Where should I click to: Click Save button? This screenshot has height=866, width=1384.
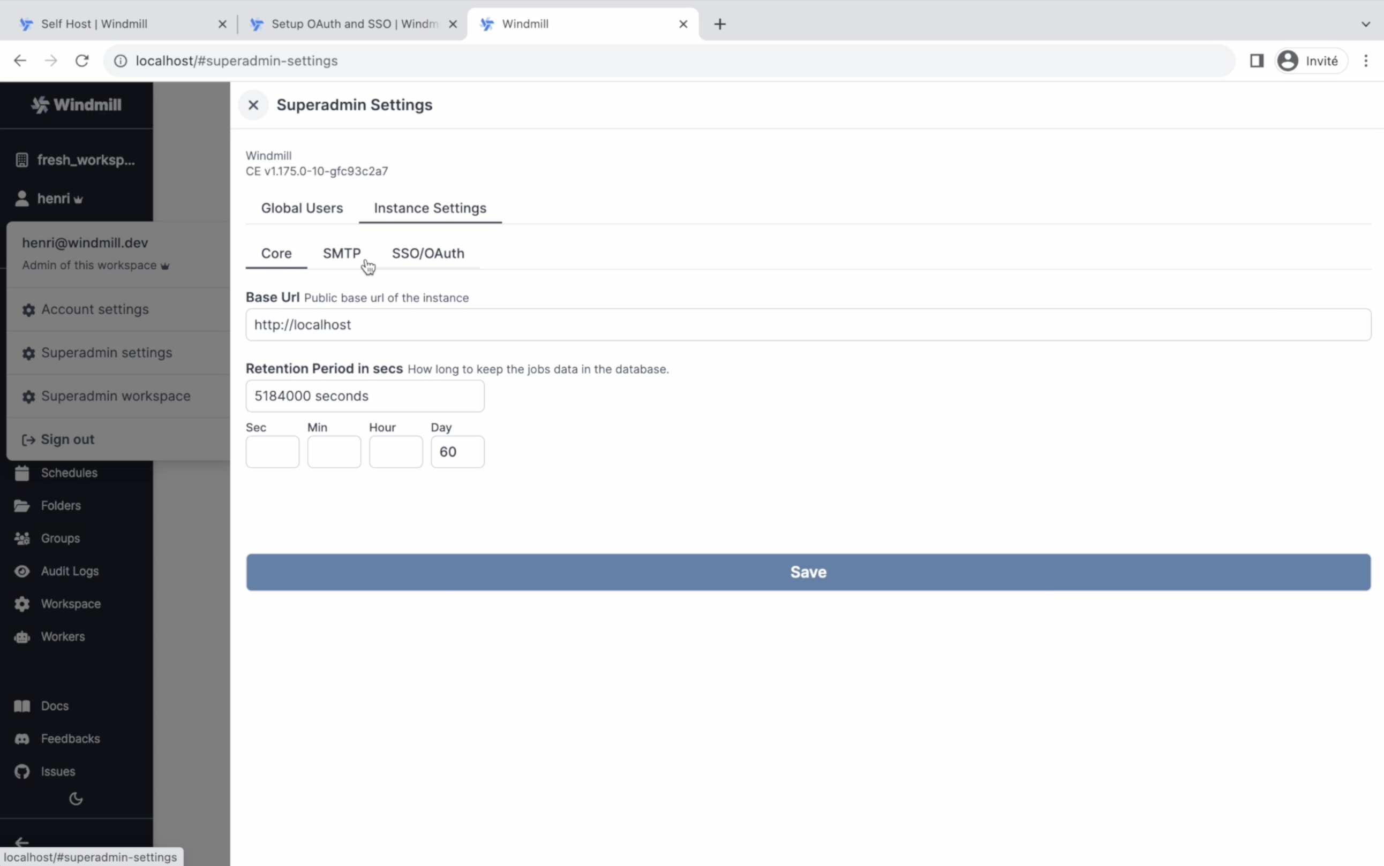pyautogui.click(x=808, y=571)
